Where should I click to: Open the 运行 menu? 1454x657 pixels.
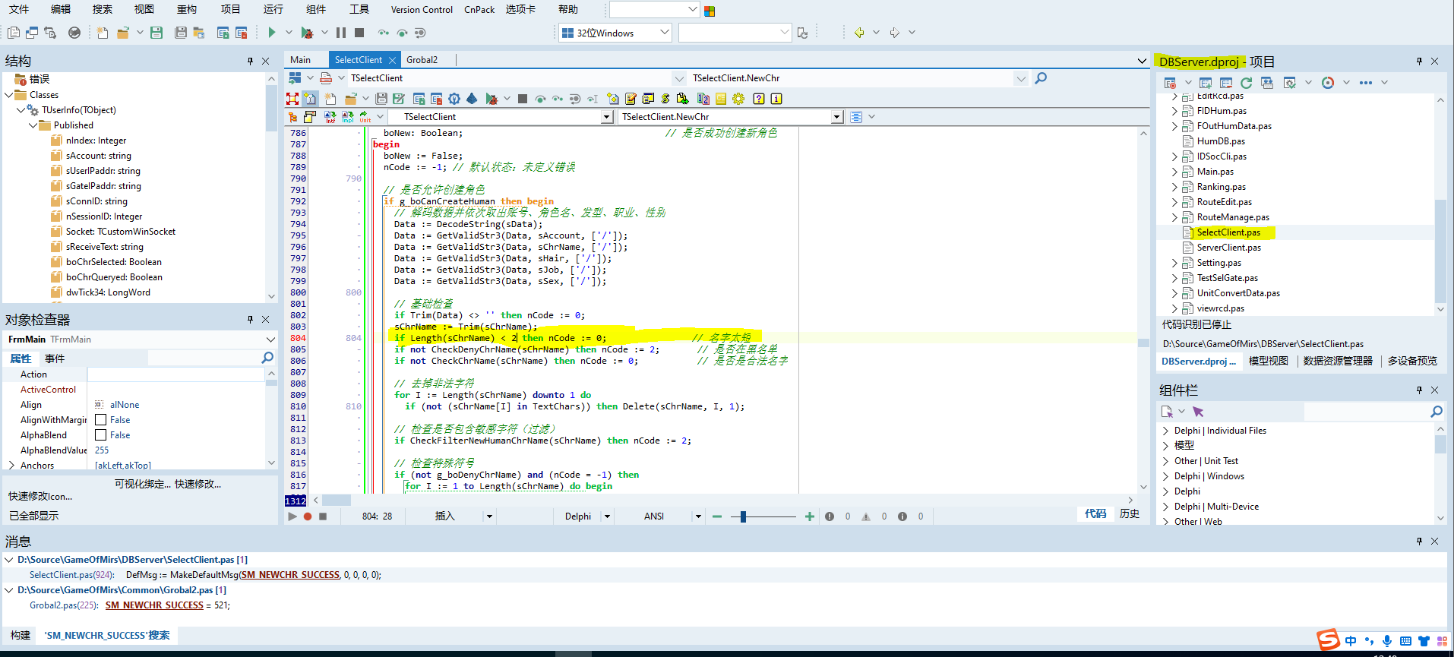(x=273, y=9)
